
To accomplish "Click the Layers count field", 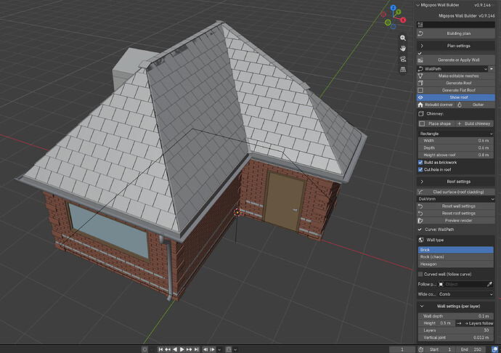I will [x=456, y=330].
